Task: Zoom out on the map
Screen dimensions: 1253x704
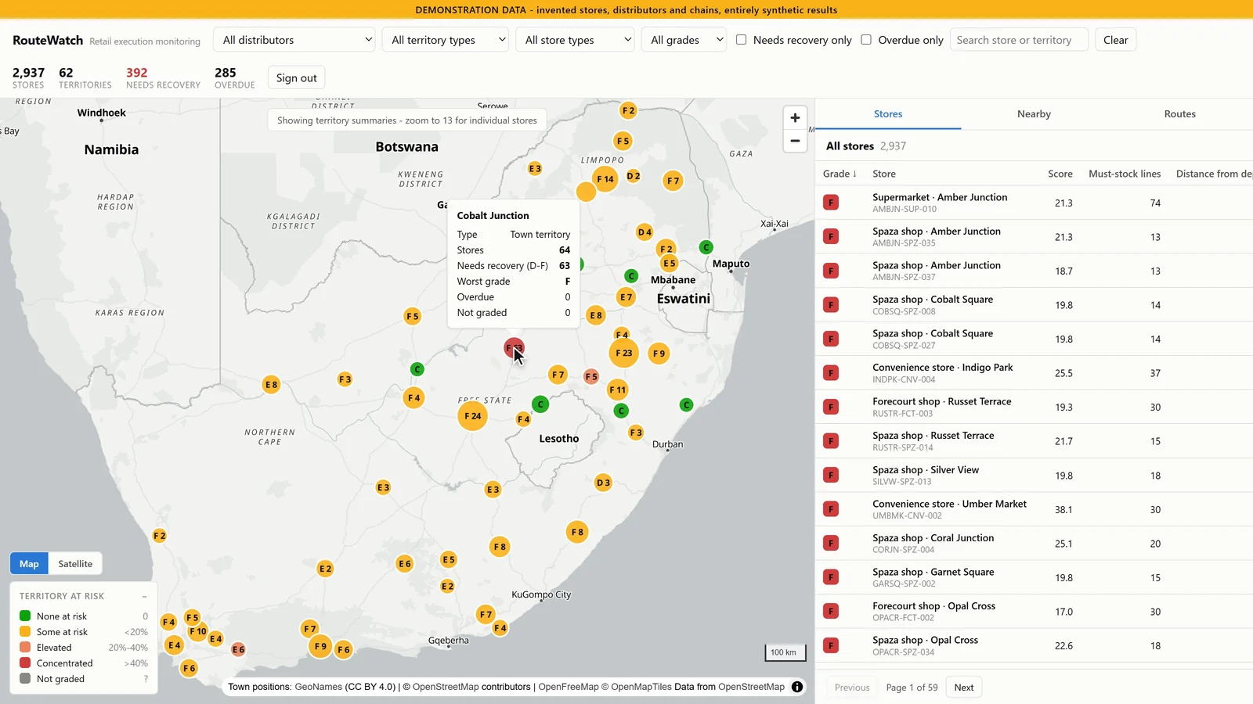Action: coord(795,141)
